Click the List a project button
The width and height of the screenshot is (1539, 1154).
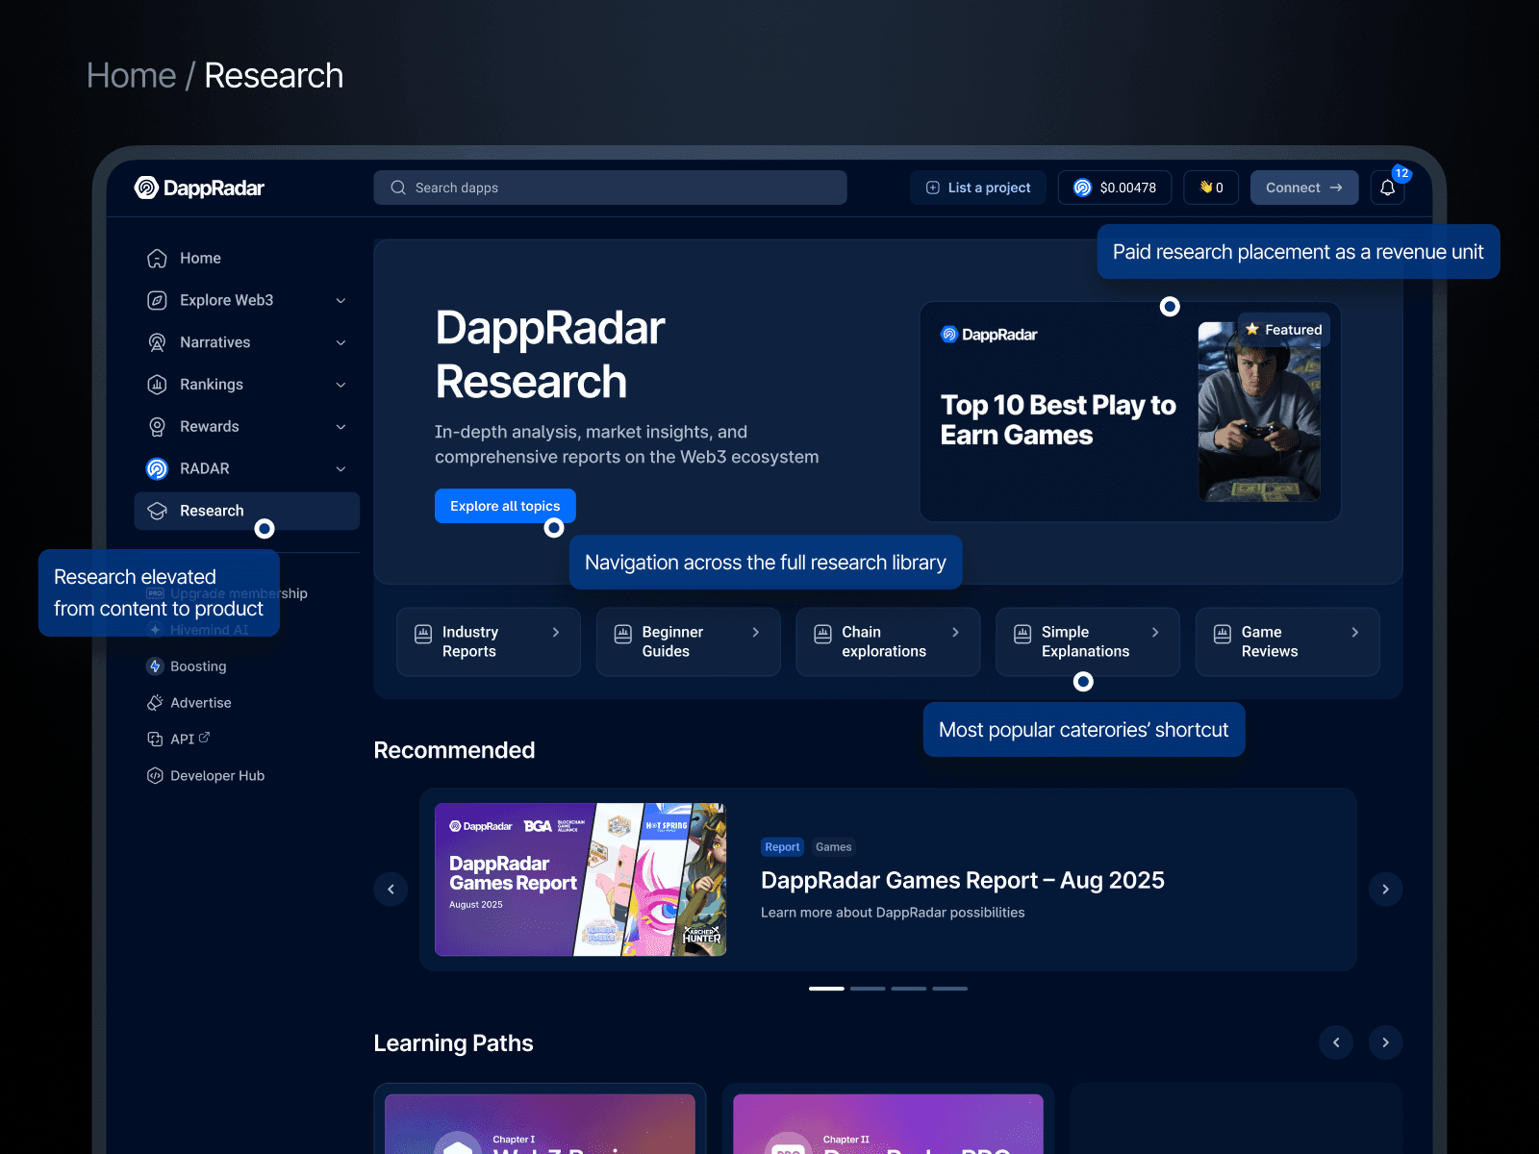(978, 188)
